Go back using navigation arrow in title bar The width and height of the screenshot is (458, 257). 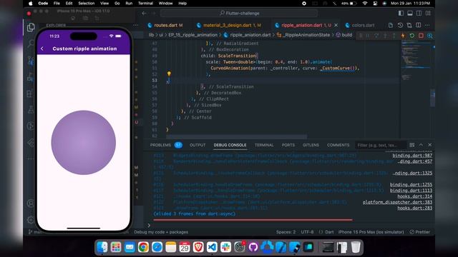(x=144, y=13)
